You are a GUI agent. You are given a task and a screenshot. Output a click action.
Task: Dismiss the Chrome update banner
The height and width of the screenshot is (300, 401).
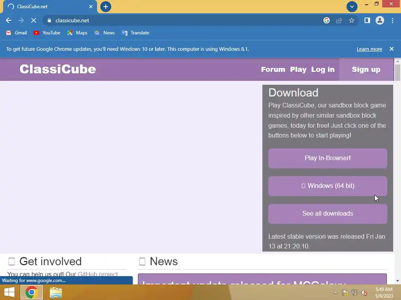pos(392,49)
